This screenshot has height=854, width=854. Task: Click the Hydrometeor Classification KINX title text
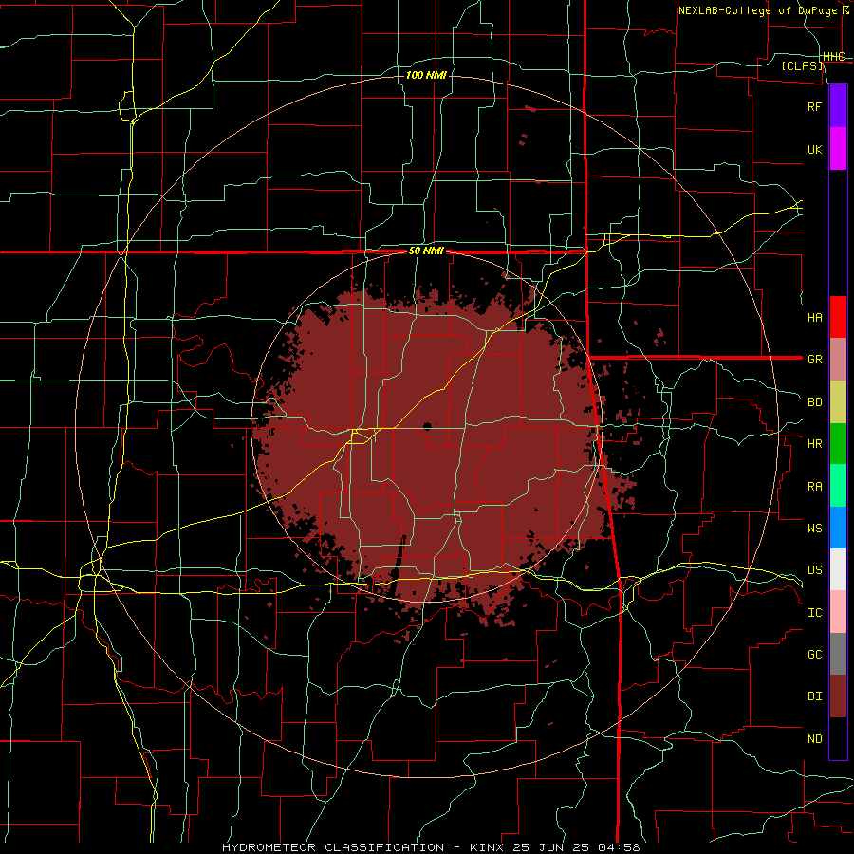(430, 847)
